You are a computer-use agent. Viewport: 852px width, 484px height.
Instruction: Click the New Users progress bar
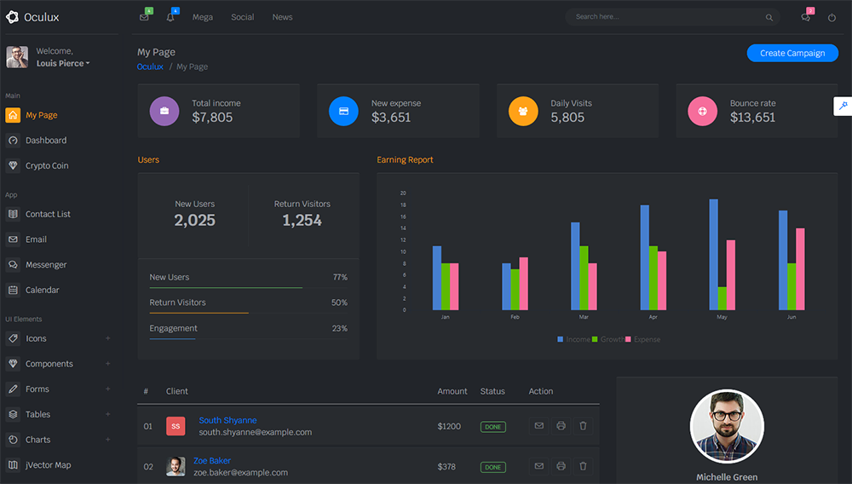click(x=226, y=288)
